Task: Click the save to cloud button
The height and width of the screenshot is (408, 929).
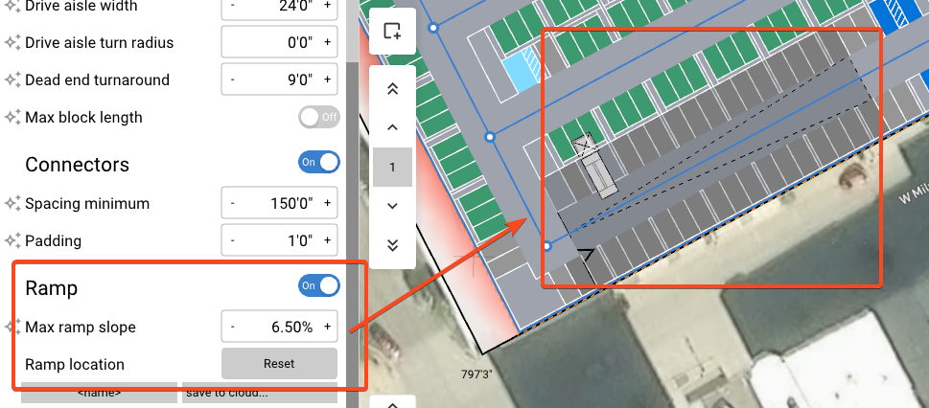Action: point(260,393)
